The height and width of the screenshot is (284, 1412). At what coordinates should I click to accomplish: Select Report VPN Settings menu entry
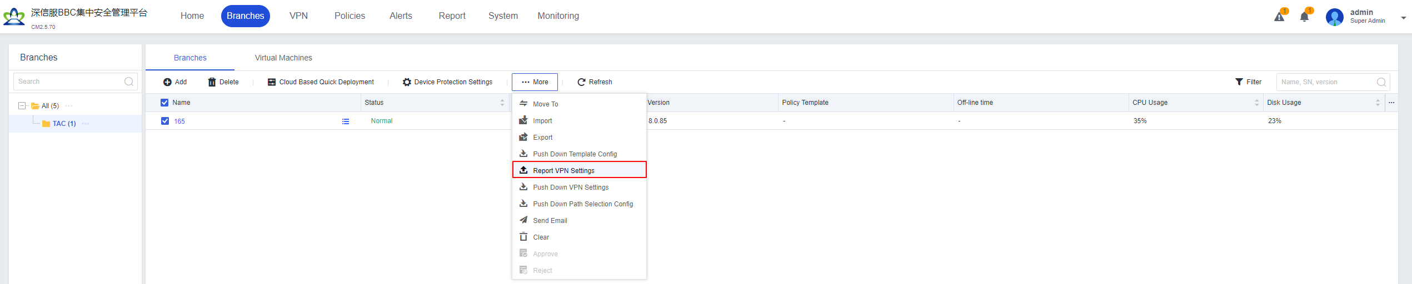[563, 171]
